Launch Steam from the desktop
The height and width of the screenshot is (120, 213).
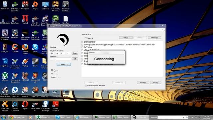click(35, 63)
